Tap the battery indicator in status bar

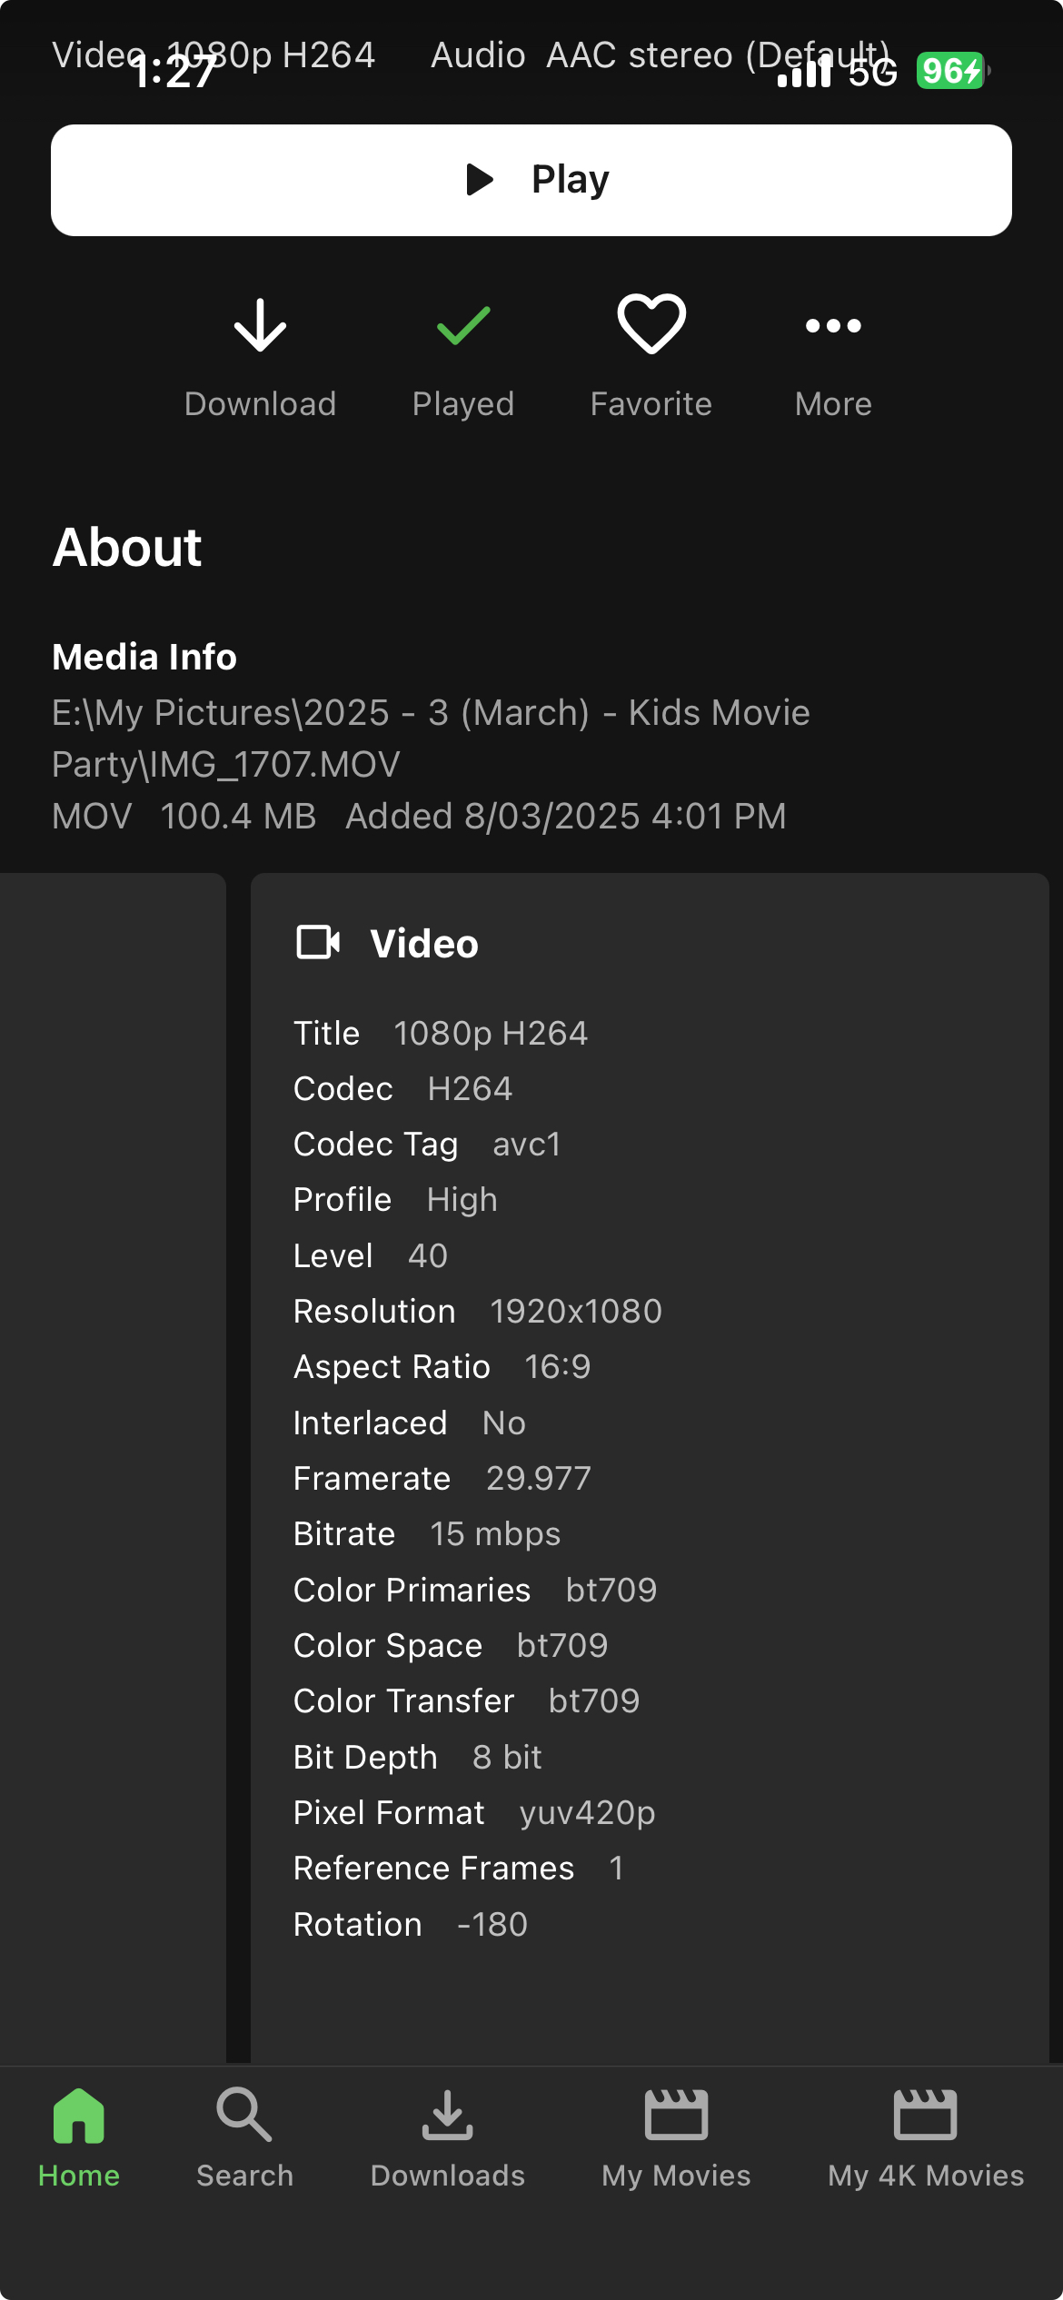[x=950, y=71]
